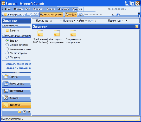Click the toolbar drag handle beside Создать
Image resolution: width=141 pixels, height=122 pixels.
pos(3,15)
